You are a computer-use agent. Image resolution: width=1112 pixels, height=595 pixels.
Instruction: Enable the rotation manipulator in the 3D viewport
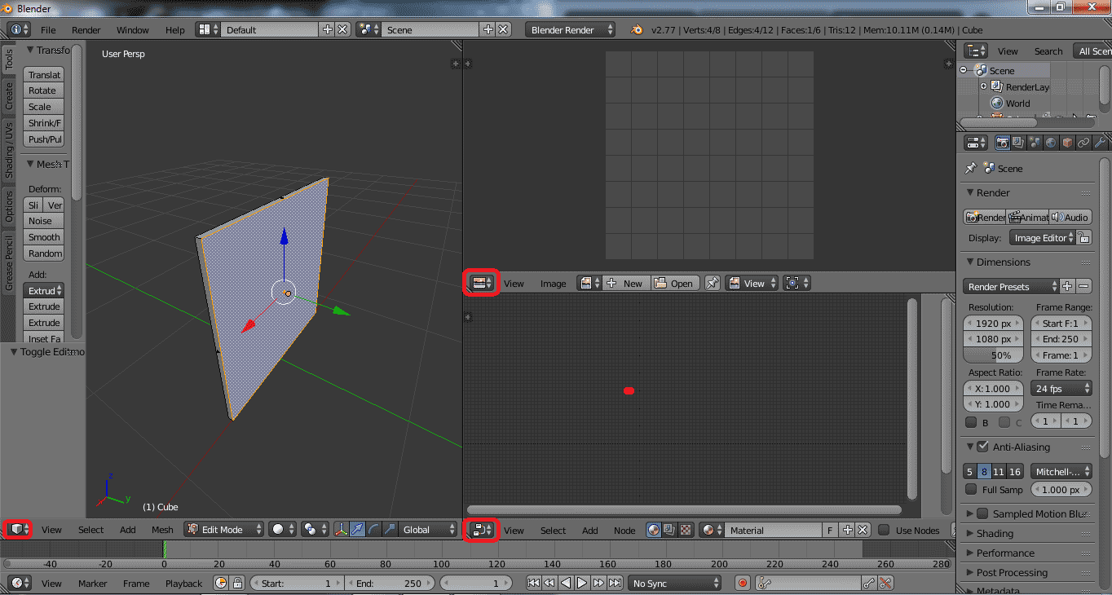[x=373, y=530]
